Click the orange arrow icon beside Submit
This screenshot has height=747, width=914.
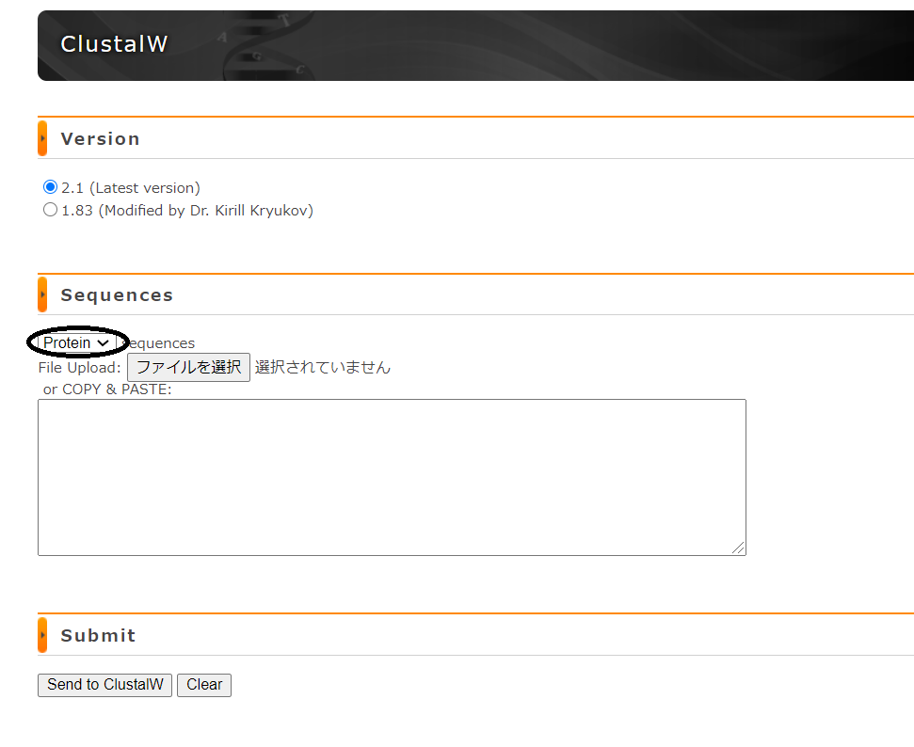pos(42,634)
